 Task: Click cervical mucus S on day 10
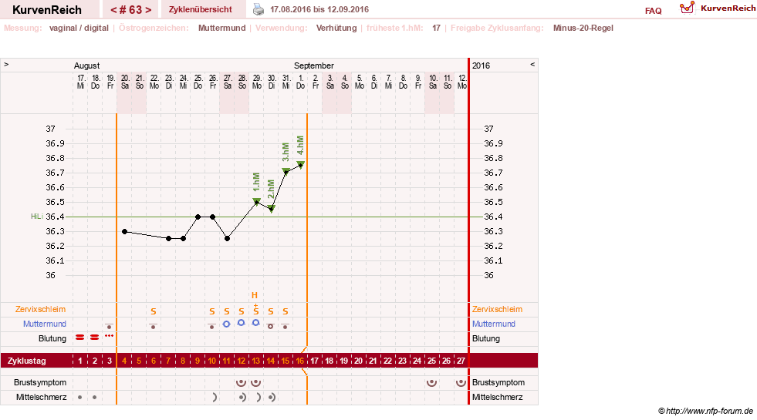tap(212, 311)
